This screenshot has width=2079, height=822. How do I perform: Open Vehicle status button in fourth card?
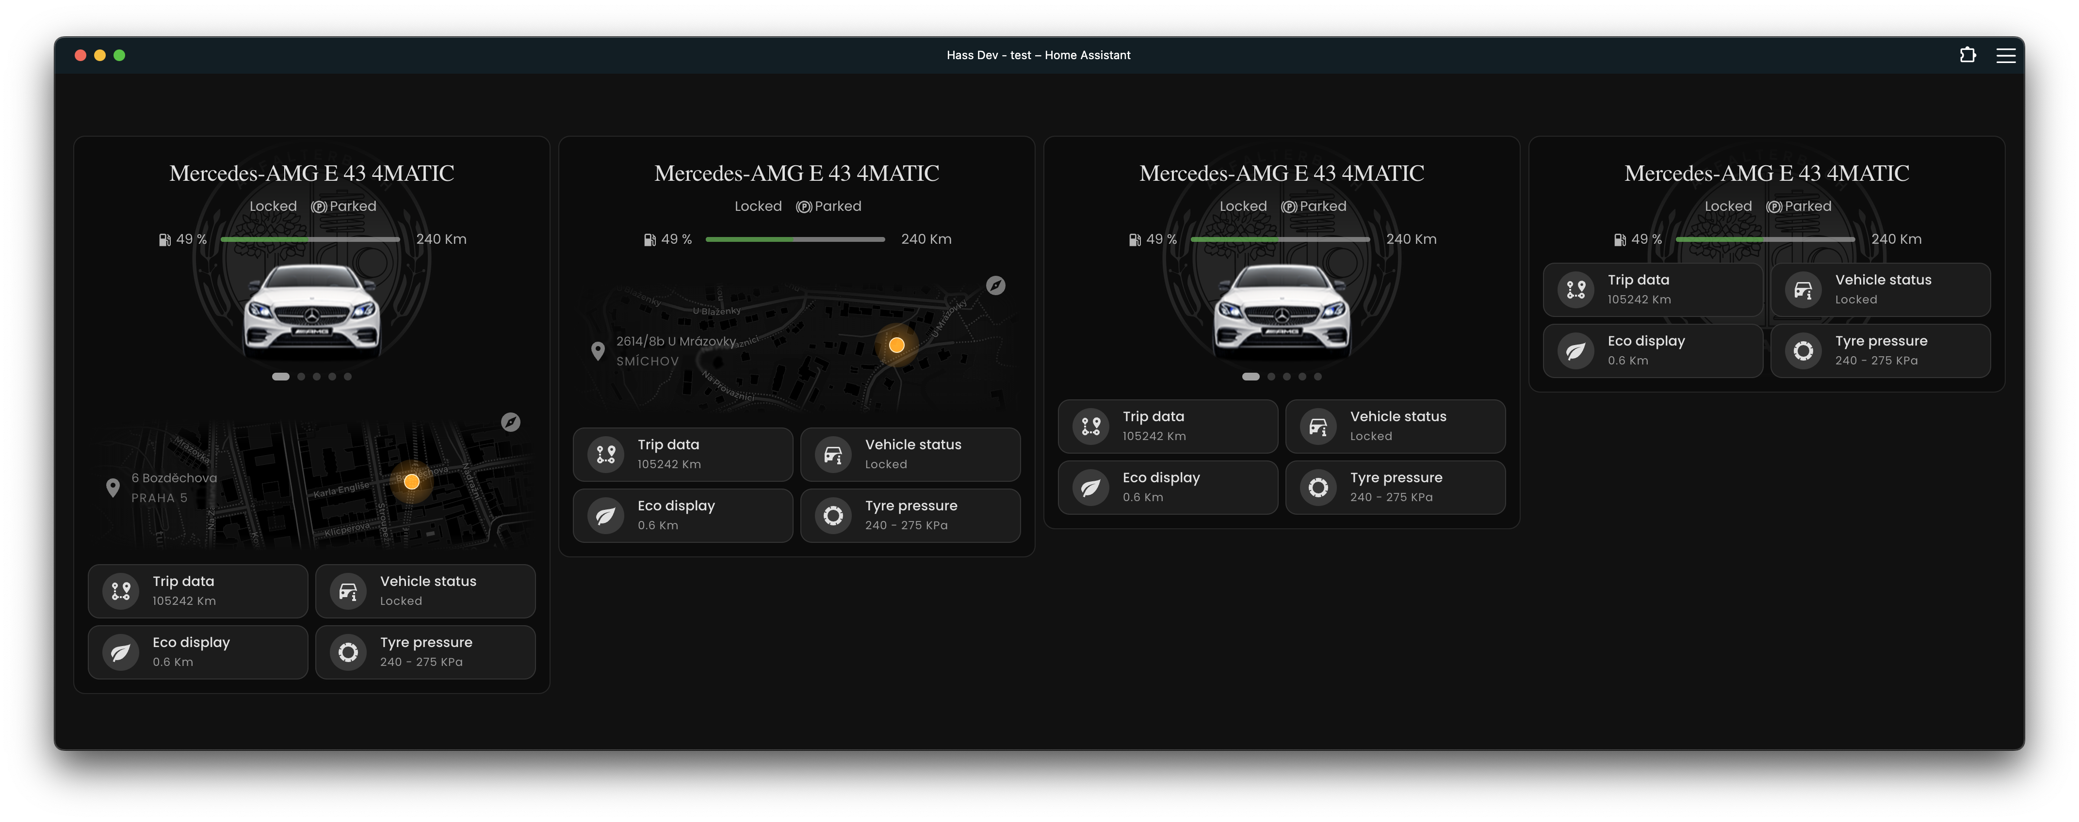(1880, 289)
